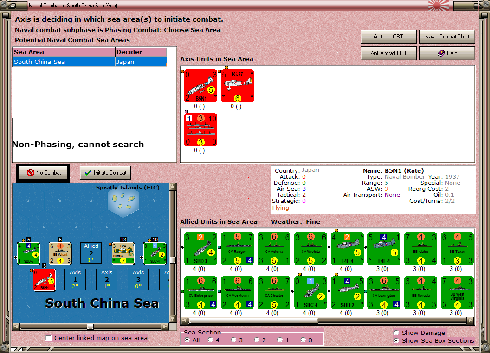Click map vertical scrollbar down arrow
The height and width of the screenshot is (353, 490).
[x=173, y=319]
